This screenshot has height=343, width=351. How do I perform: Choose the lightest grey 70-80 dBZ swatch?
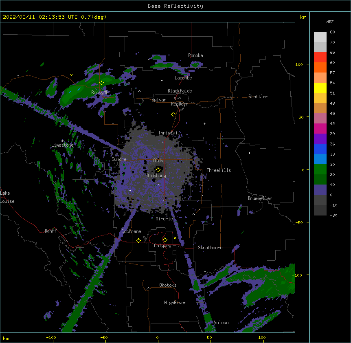[320, 37]
